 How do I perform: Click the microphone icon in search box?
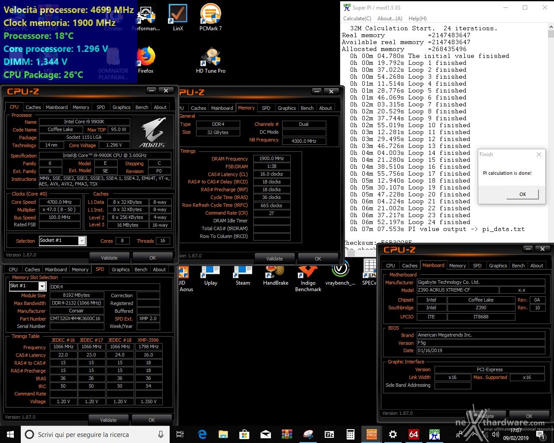tap(161, 434)
